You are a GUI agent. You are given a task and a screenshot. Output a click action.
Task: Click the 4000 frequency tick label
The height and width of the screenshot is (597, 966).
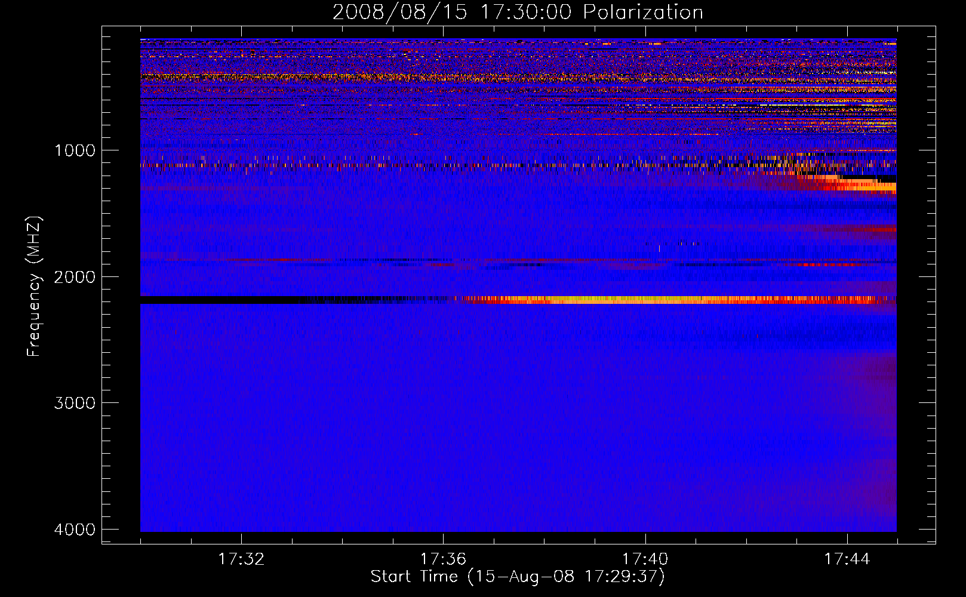75,530
